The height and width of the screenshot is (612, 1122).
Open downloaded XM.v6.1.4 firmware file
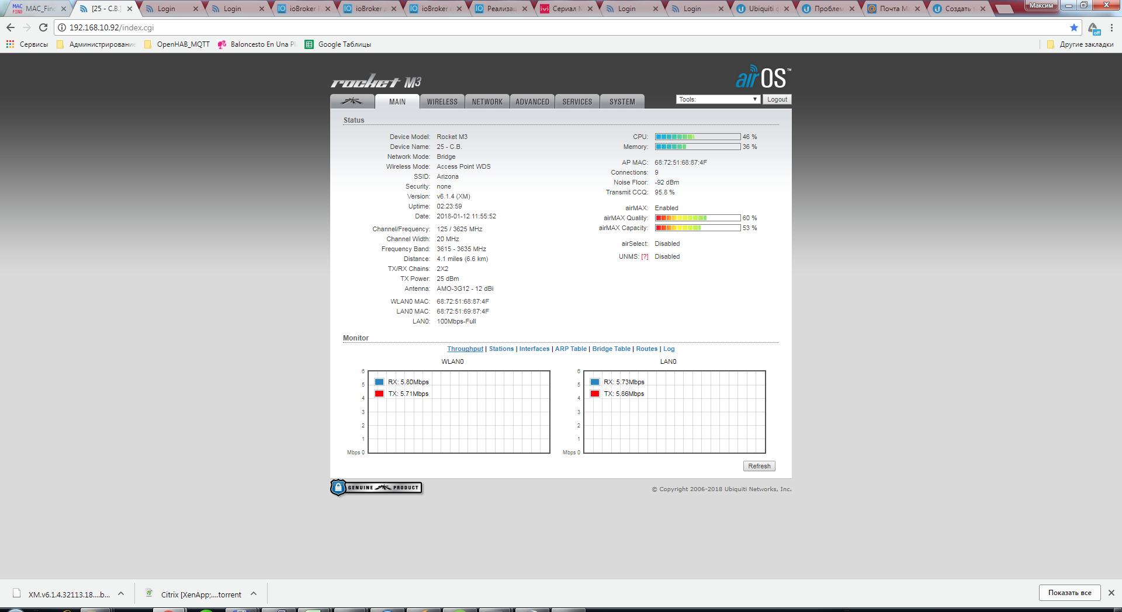(61, 594)
